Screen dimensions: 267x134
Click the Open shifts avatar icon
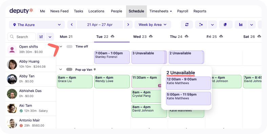(x=12, y=50)
